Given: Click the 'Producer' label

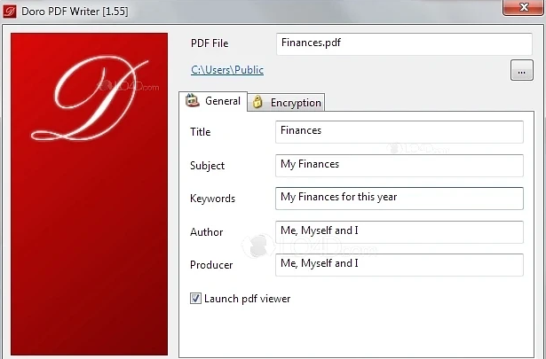Looking at the screenshot, I should tap(211, 265).
